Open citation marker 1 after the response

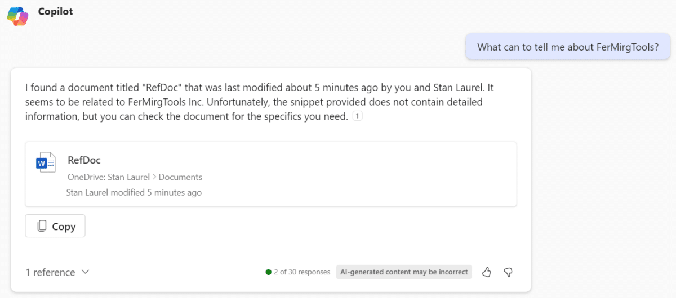357,116
